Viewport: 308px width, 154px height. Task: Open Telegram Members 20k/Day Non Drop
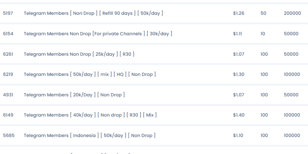tap(74, 95)
